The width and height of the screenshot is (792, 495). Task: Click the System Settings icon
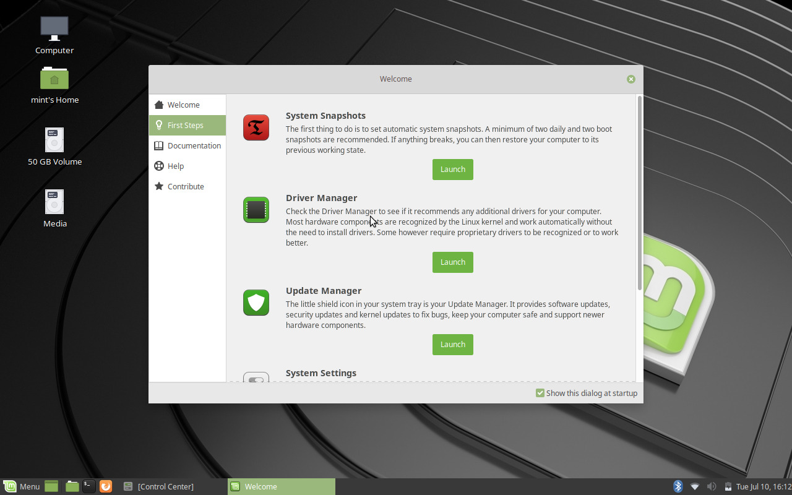tap(256, 379)
